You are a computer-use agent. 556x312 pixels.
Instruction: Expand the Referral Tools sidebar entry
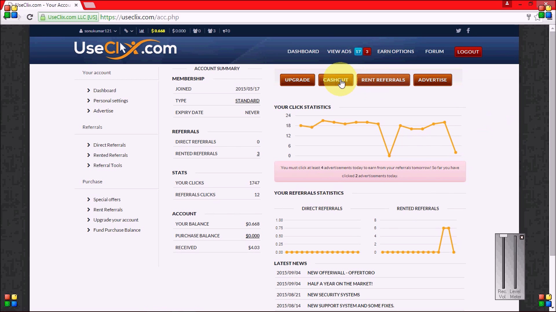click(107, 165)
